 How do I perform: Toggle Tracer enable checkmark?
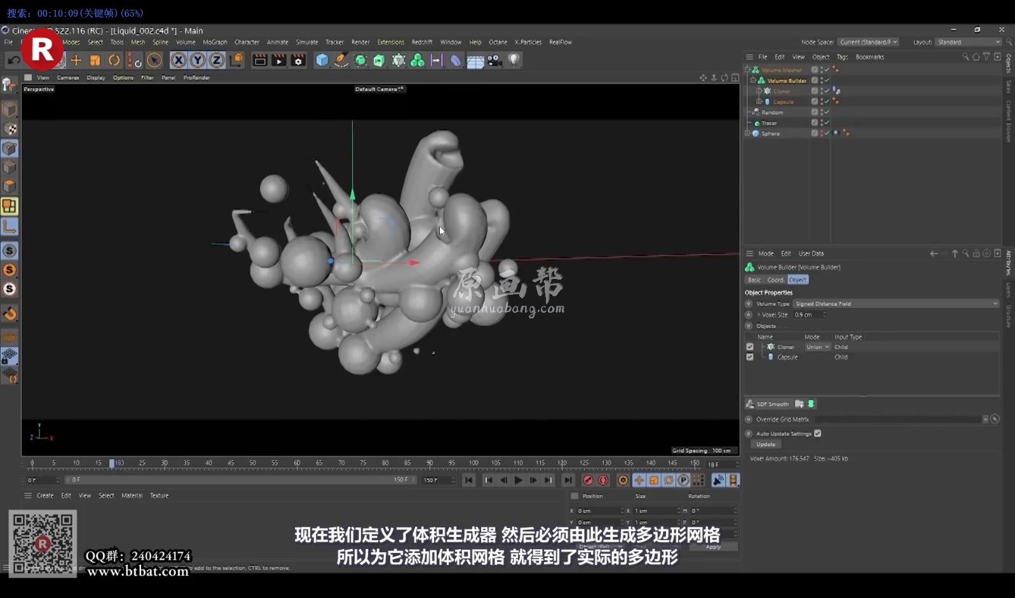[x=827, y=123]
